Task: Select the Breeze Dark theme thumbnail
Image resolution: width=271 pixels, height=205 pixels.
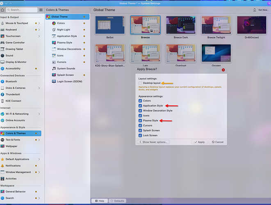Action: click(x=181, y=25)
